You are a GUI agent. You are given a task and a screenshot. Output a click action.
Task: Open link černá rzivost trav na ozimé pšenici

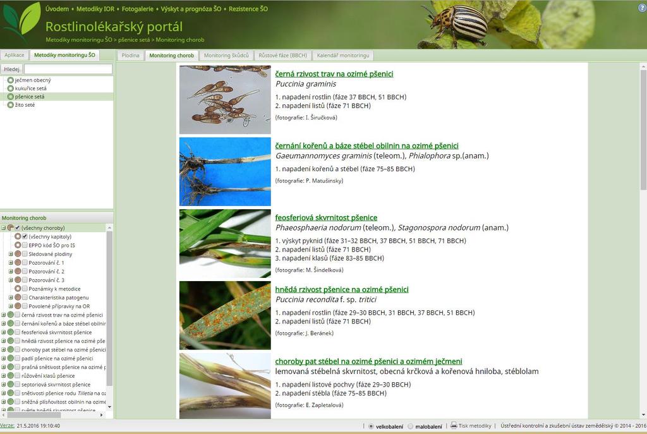(334, 74)
